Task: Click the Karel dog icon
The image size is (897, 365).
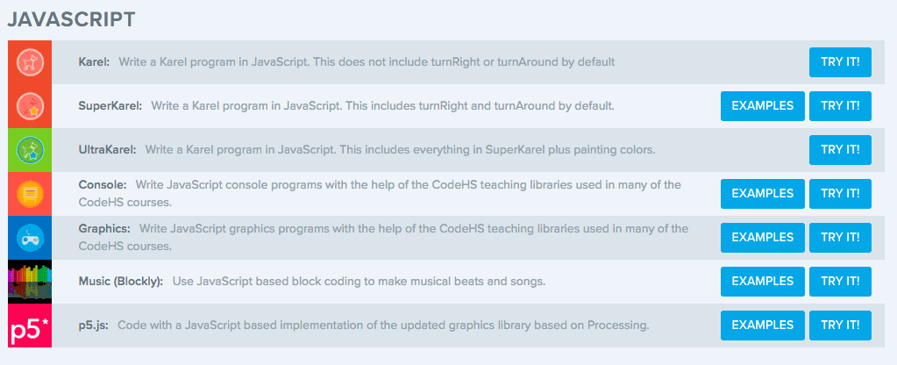Action: click(29, 62)
